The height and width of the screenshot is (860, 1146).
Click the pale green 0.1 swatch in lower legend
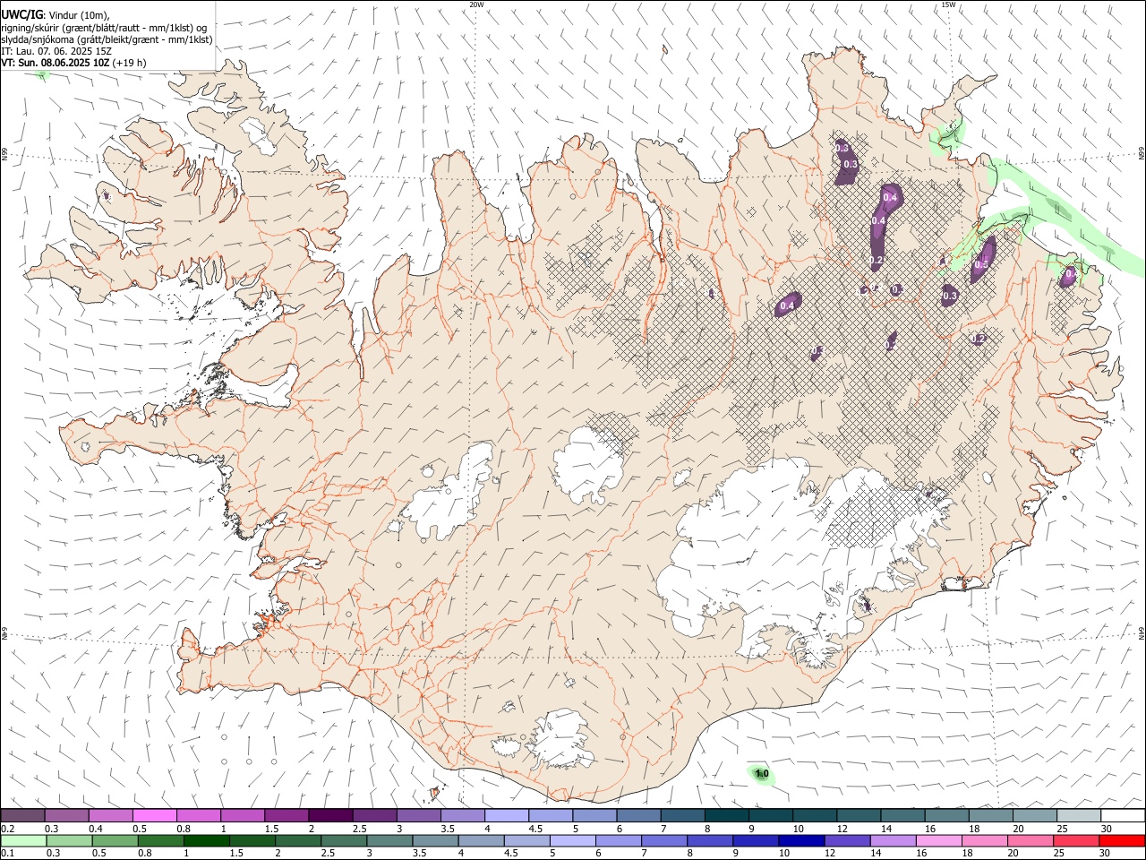pyautogui.click(x=23, y=840)
